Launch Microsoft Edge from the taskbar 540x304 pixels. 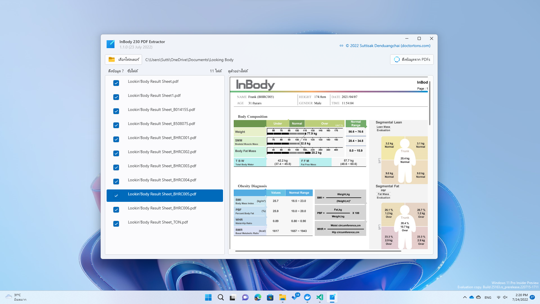(258, 297)
